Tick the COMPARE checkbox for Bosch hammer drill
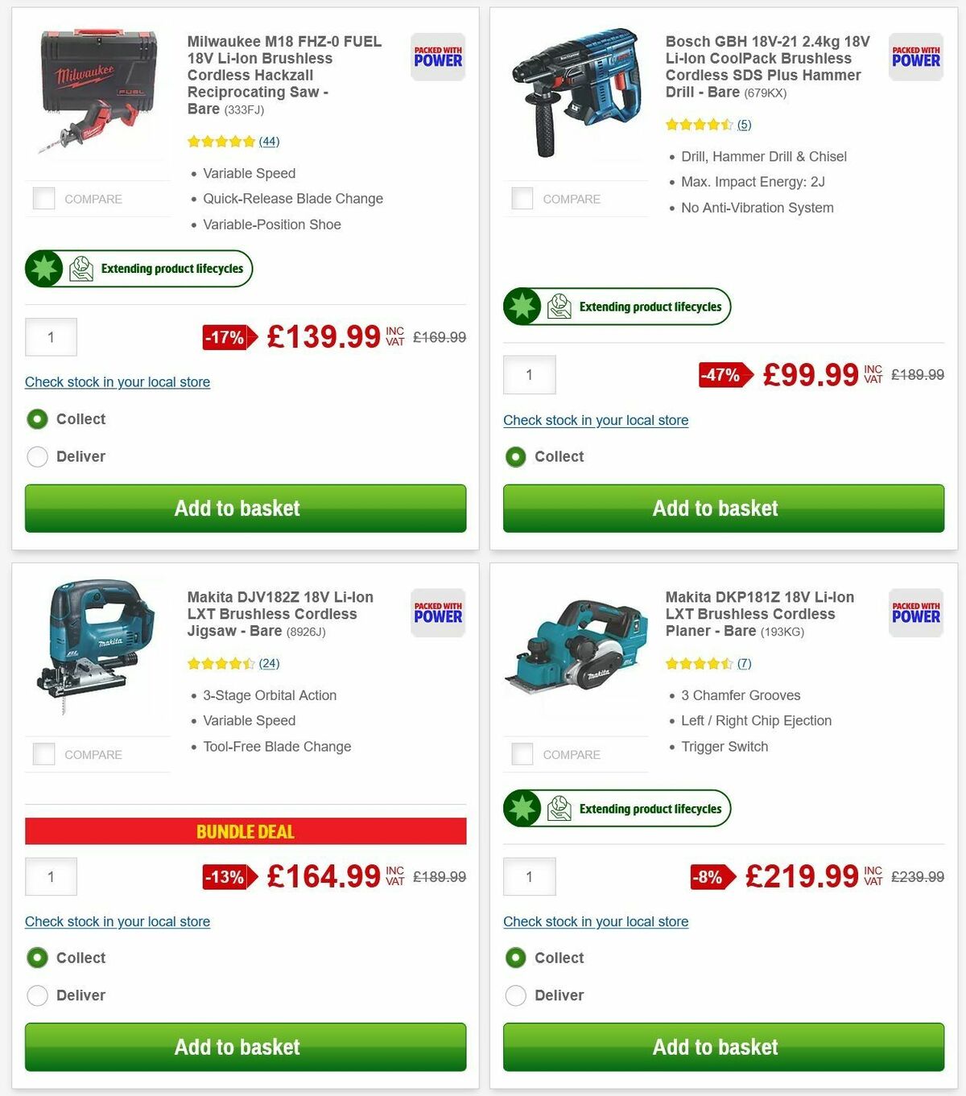This screenshot has height=1096, width=966. [522, 198]
